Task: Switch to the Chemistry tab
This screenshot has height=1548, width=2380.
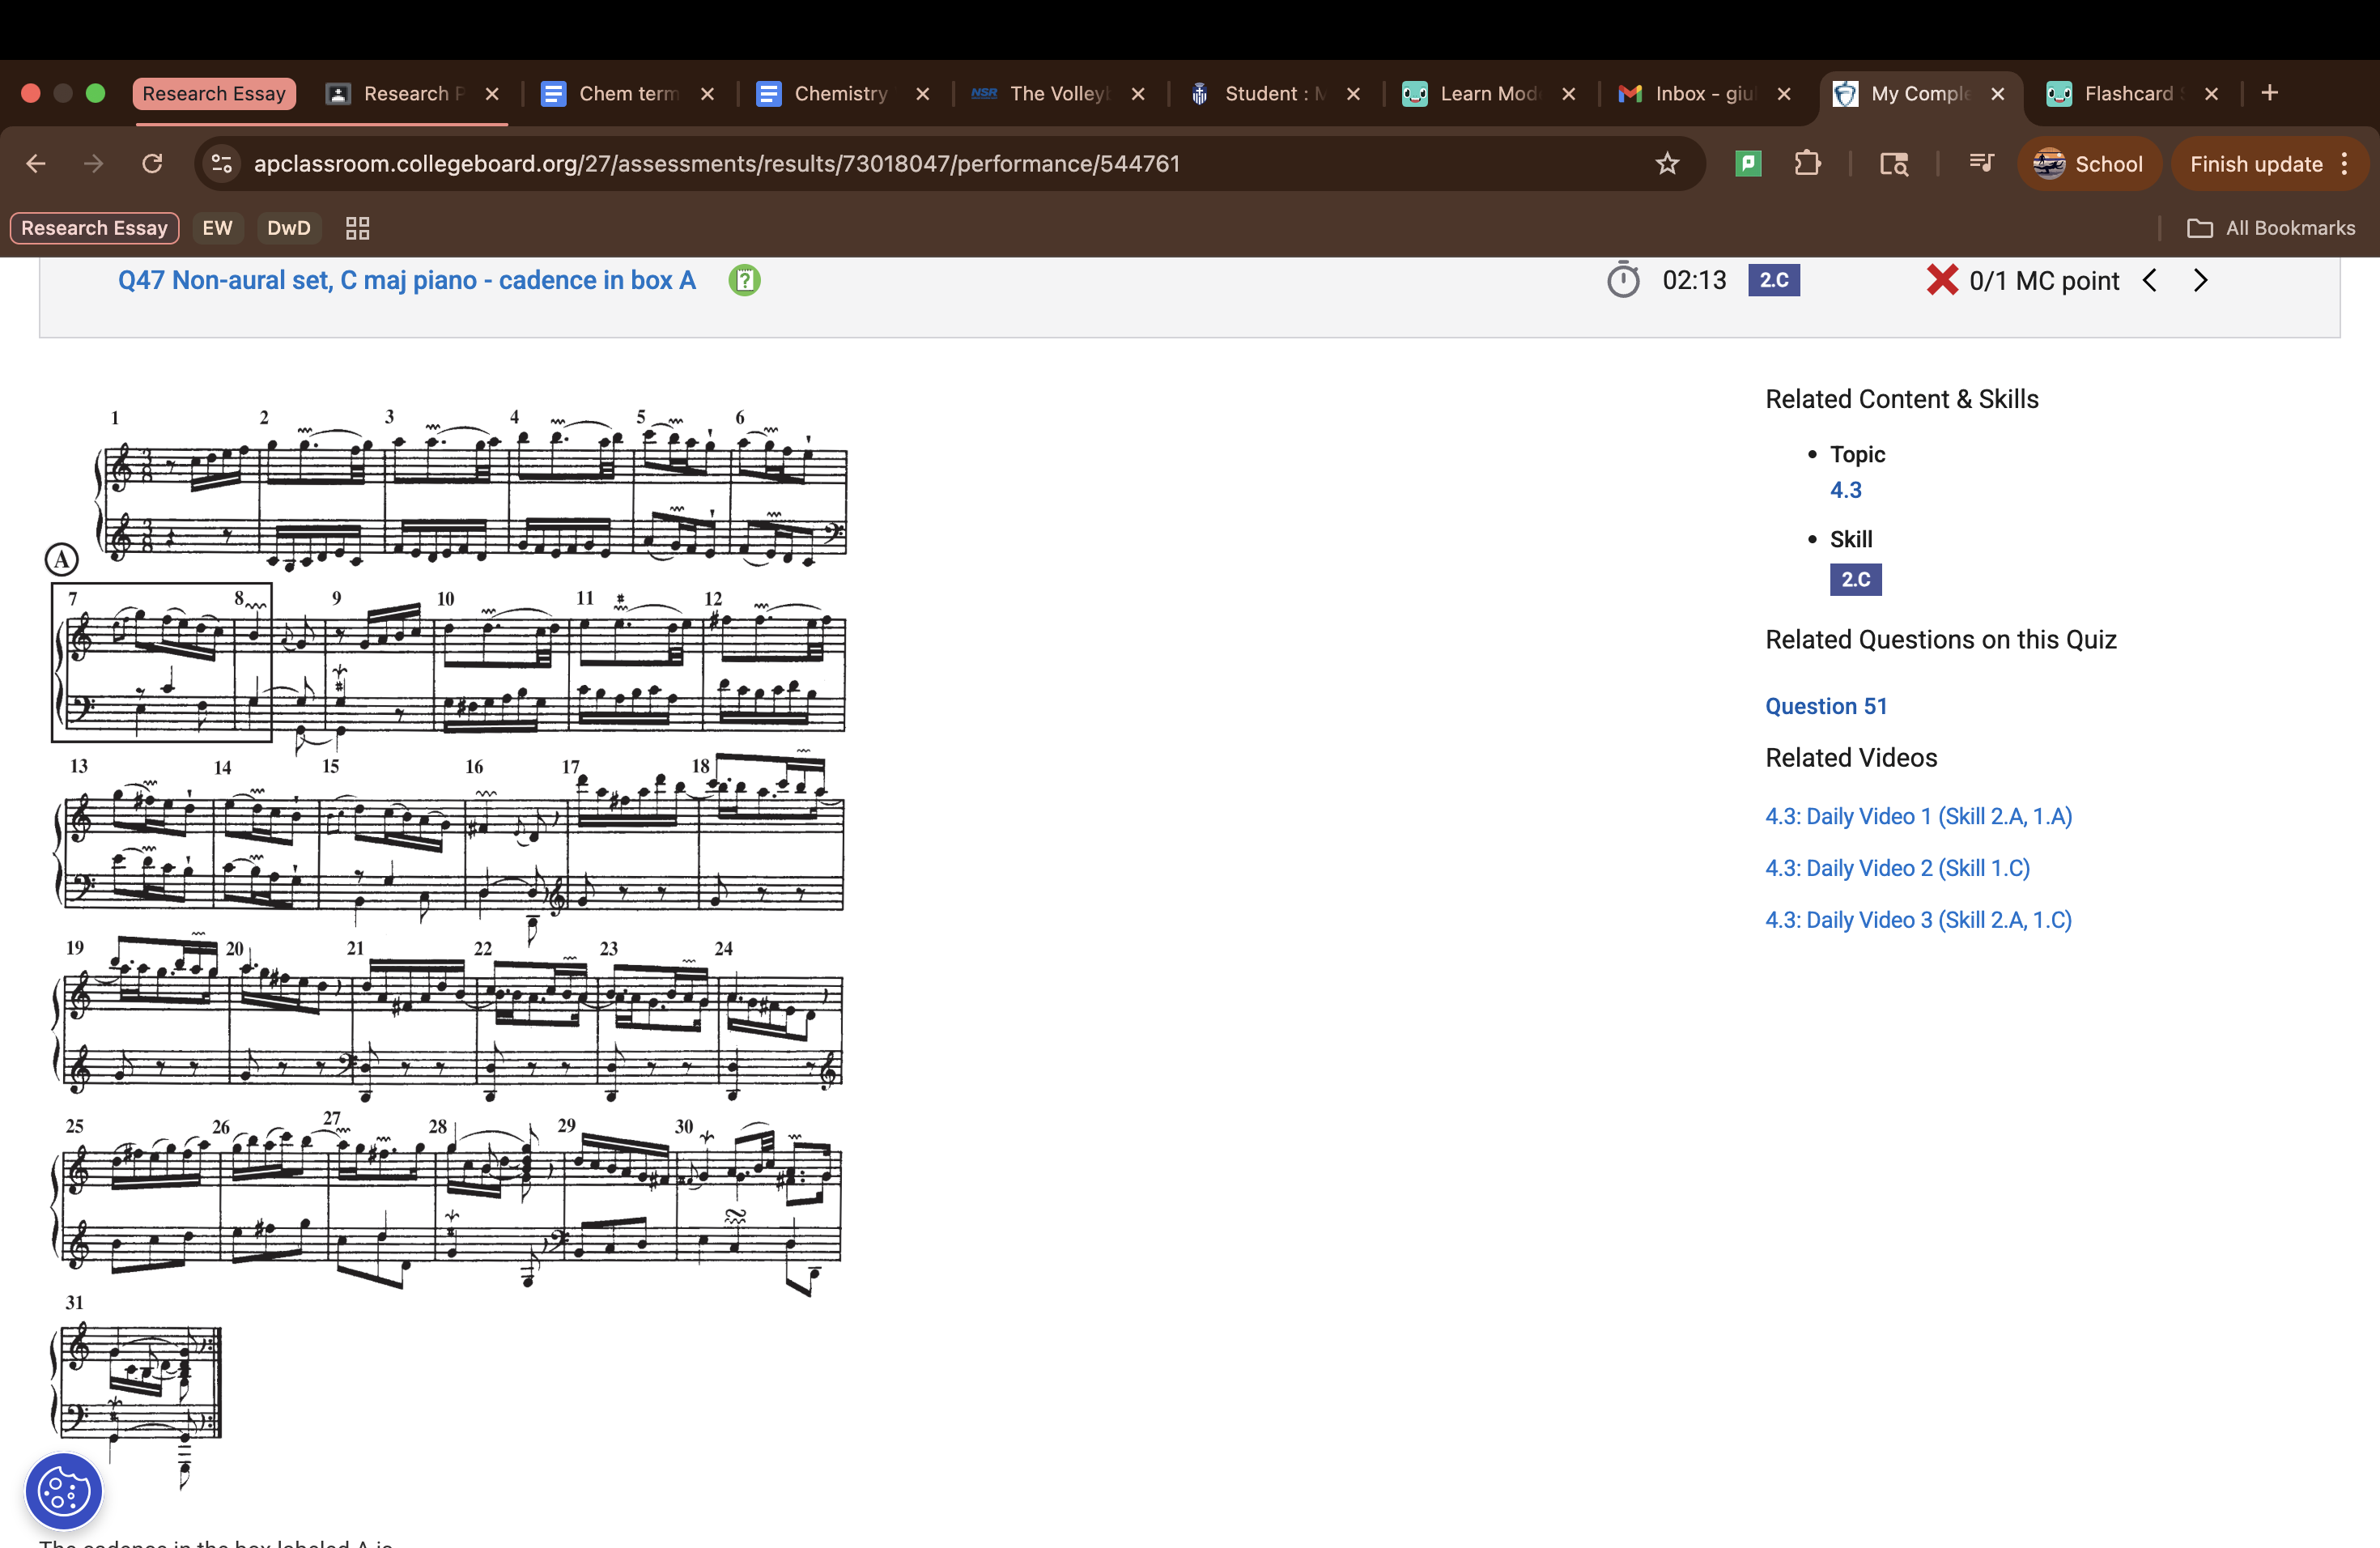Action: 842,93
